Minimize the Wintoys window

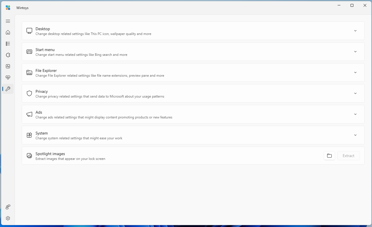tap(339, 5)
